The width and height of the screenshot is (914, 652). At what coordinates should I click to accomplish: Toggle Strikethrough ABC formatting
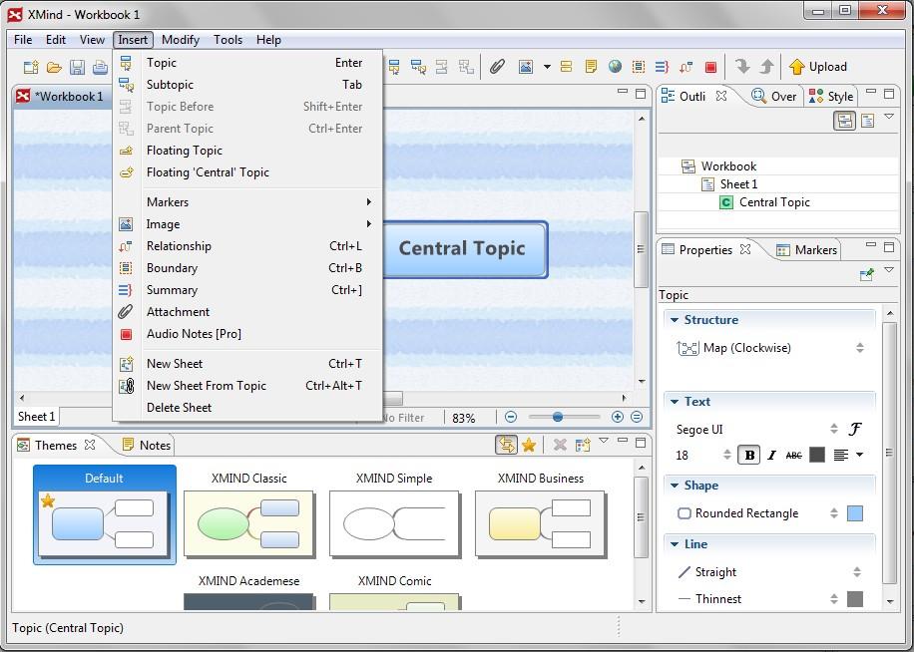tap(794, 456)
